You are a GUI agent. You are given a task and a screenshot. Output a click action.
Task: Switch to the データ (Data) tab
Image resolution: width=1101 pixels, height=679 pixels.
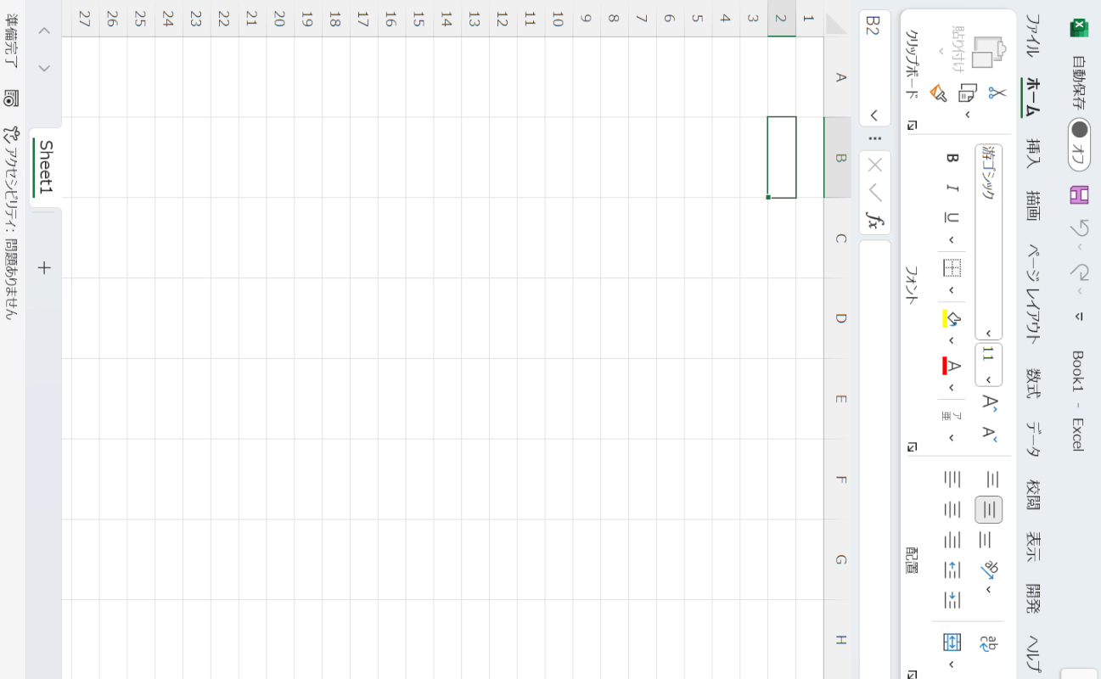[1032, 439]
